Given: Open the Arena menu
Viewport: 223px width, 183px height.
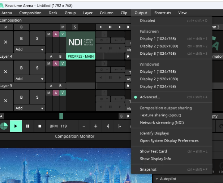Looking at the screenshot, I should (x=7, y=13).
